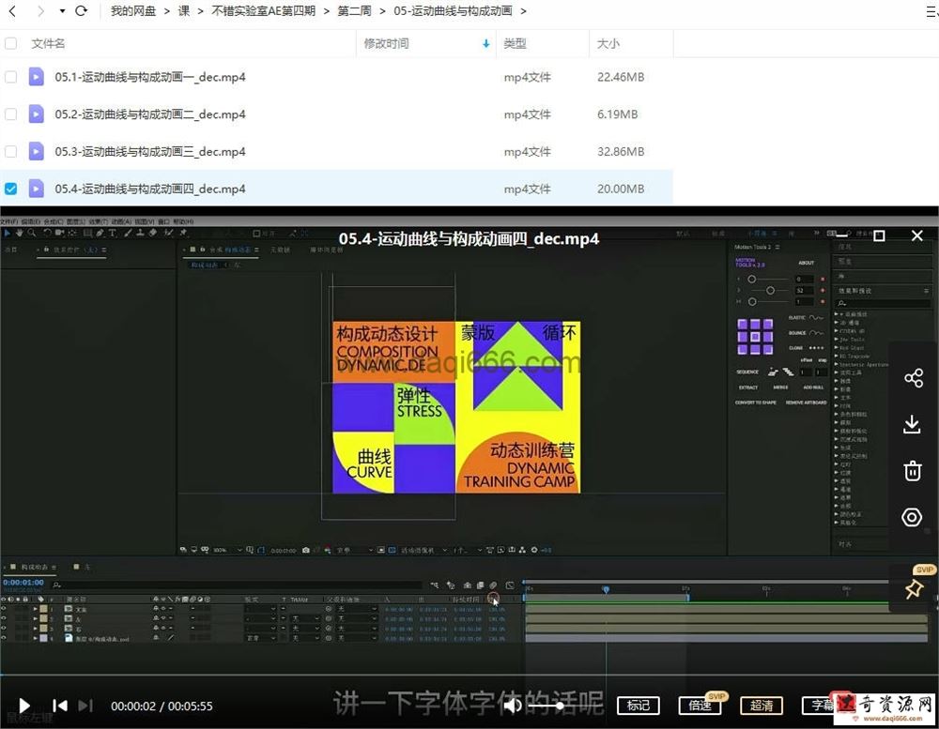This screenshot has height=729, width=939.
Task: Go to 我的网盘 in breadcrumb
Action: (x=131, y=11)
